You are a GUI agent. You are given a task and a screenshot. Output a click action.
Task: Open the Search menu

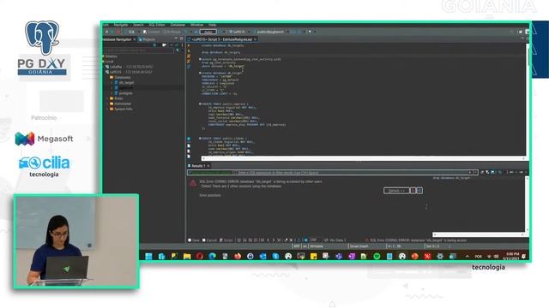click(x=138, y=25)
